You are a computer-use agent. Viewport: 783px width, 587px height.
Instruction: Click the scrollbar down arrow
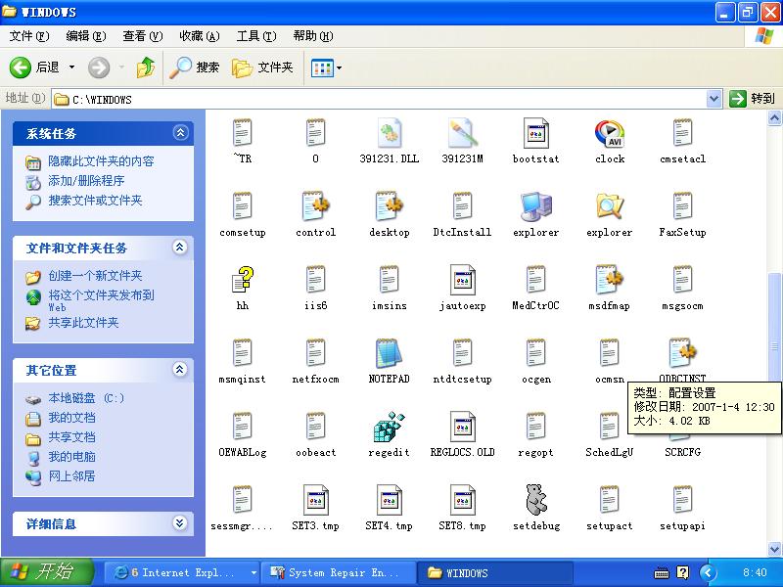coord(774,549)
